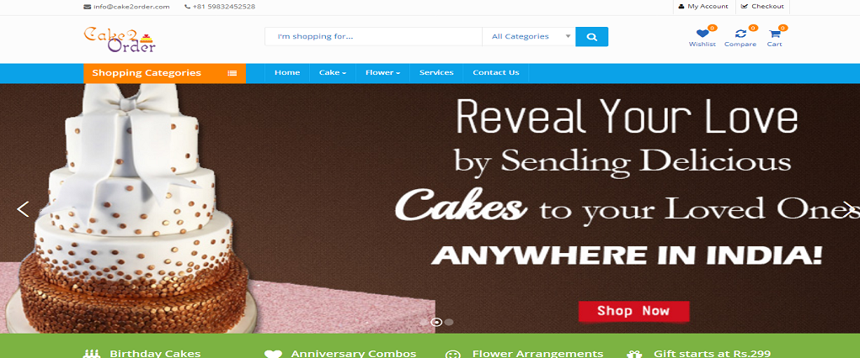The image size is (860, 358).
Task: Select the active middle carousel dot
Action: (436, 322)
